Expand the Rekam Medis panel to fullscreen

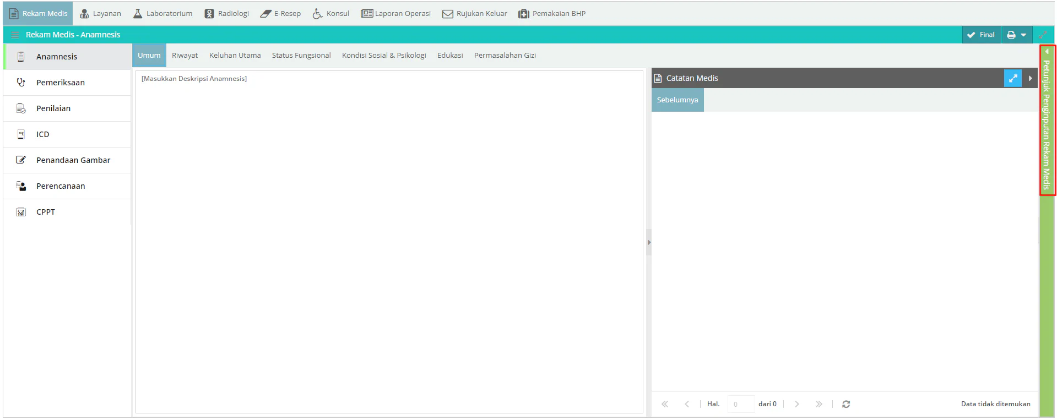(x=1043, y=35)
